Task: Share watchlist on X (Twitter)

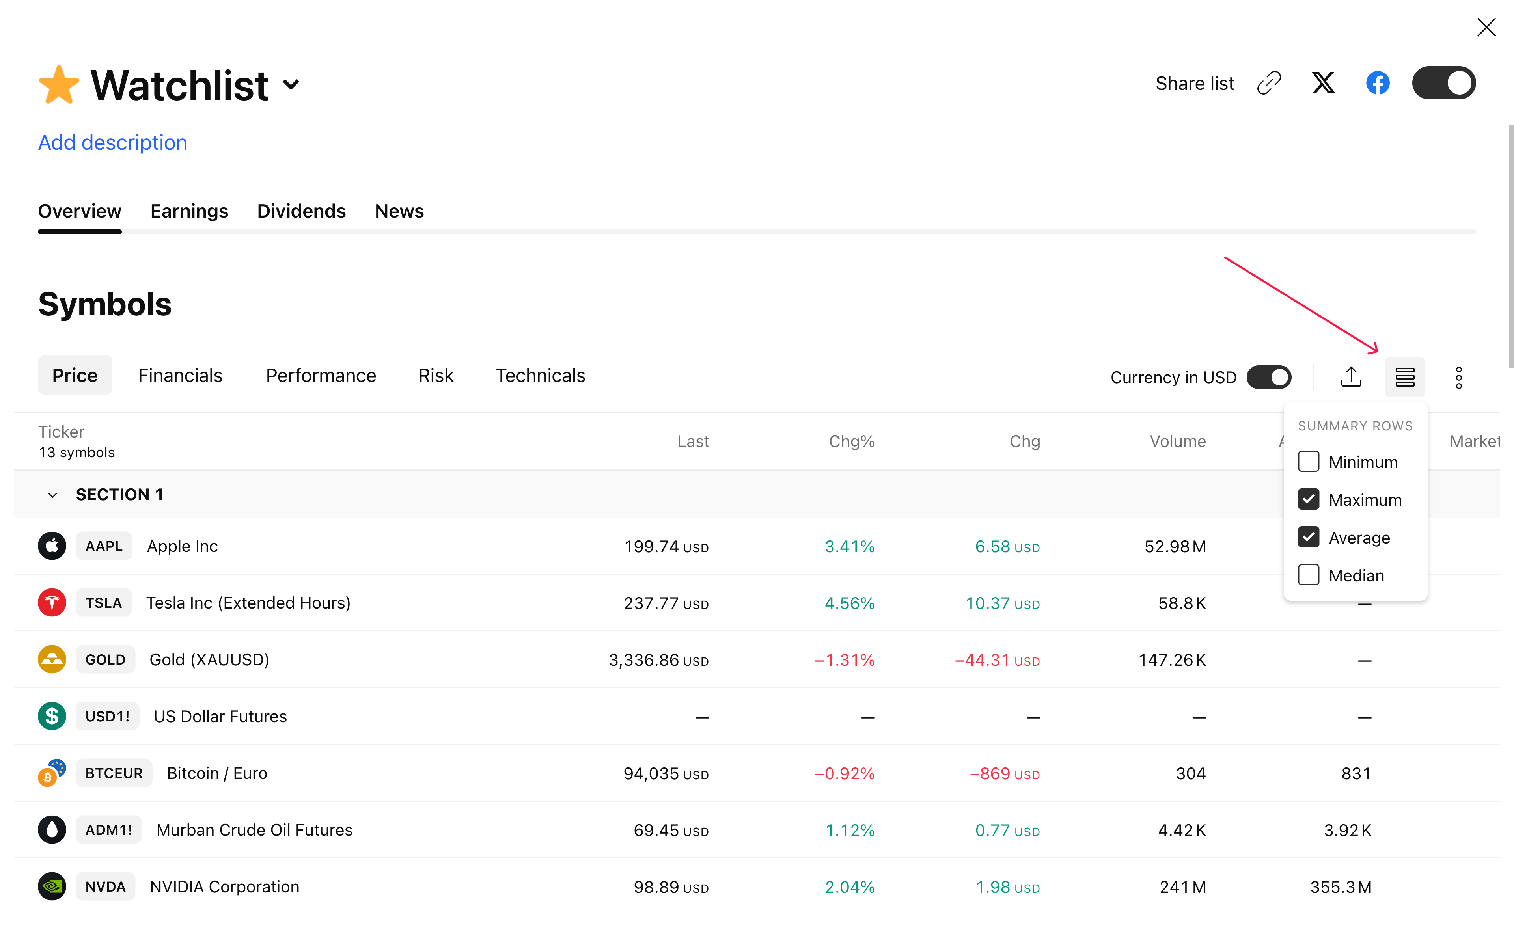Action: pos(1322,83)
